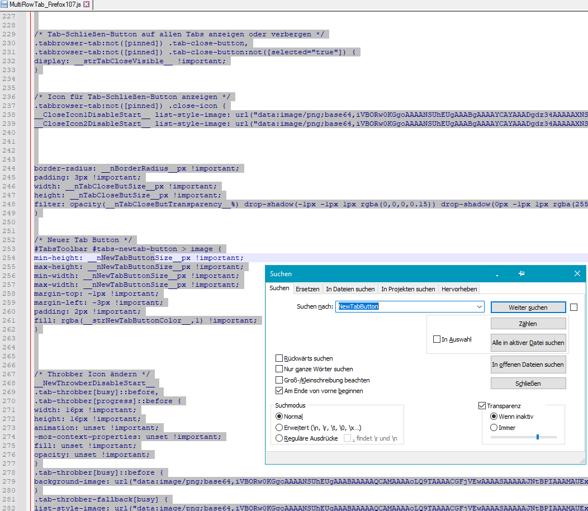Choose Immer transparency option
The image size is (588, 511).
click(494, 428)
